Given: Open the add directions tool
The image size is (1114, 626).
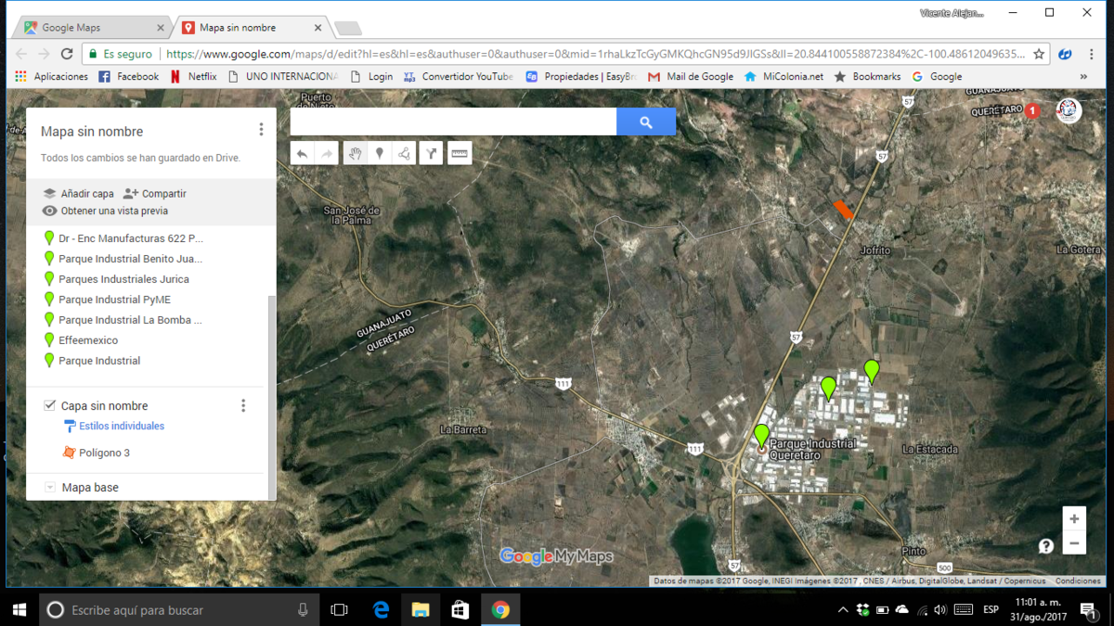Looking at the screenshot, I should pyautogui.click(x=432, y=153).
